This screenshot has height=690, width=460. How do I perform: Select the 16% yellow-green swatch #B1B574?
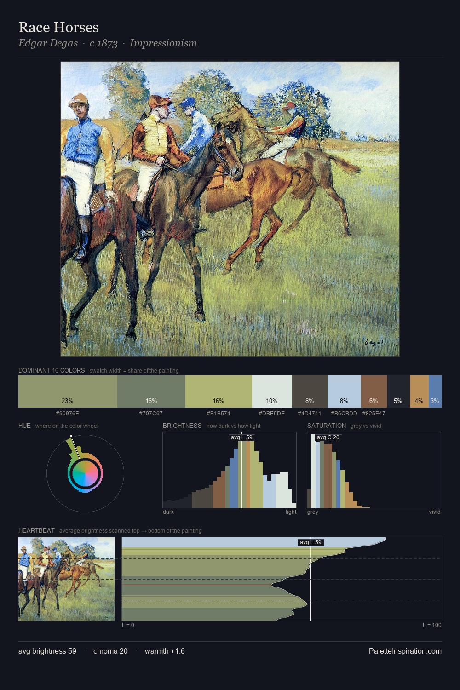click(218, 391)
